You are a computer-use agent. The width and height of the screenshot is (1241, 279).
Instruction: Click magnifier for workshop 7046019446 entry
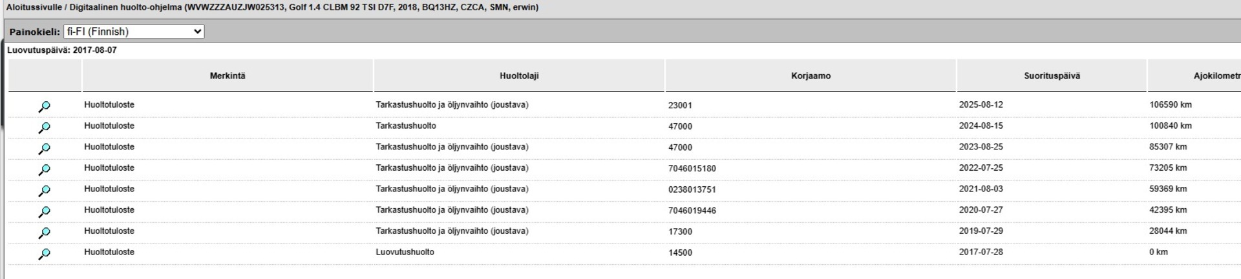(x=44, y=212)
